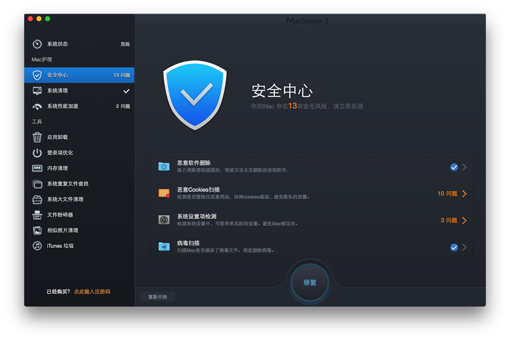The width and height of the screenshot is (510, 341).
Task: Click the 系统重复文件查找 folders icon
Action: [x=37, y=184]
